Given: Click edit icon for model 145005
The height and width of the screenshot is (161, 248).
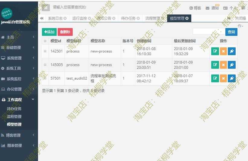Looking at the screenshot, I should pyautogui.click(x=215, y=65).
